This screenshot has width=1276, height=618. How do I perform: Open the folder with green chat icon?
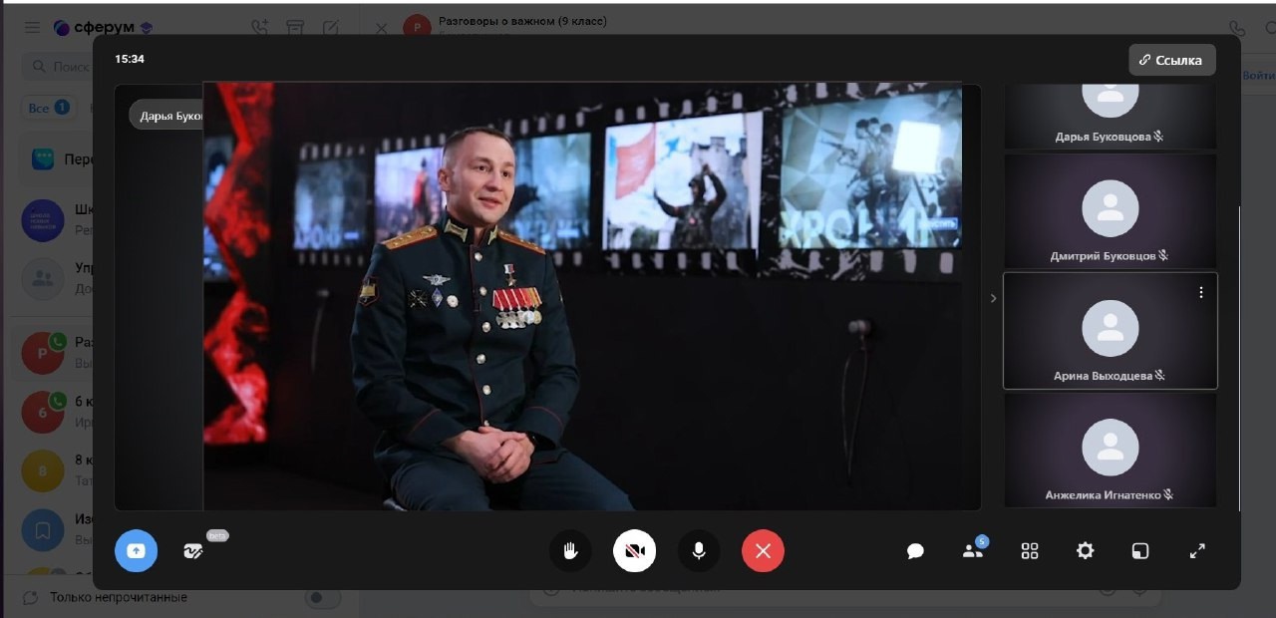click(43, 159)
